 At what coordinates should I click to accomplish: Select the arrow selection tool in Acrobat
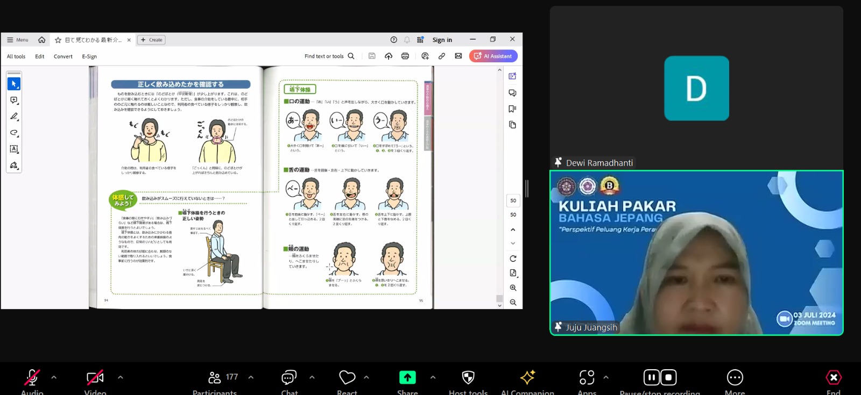click(x=14, y=84)
